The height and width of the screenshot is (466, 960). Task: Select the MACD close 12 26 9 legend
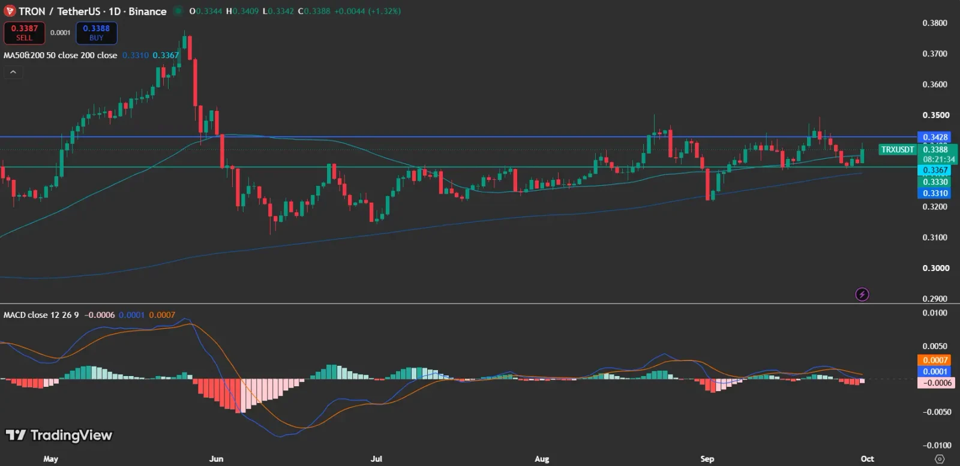tap(41, 315)
